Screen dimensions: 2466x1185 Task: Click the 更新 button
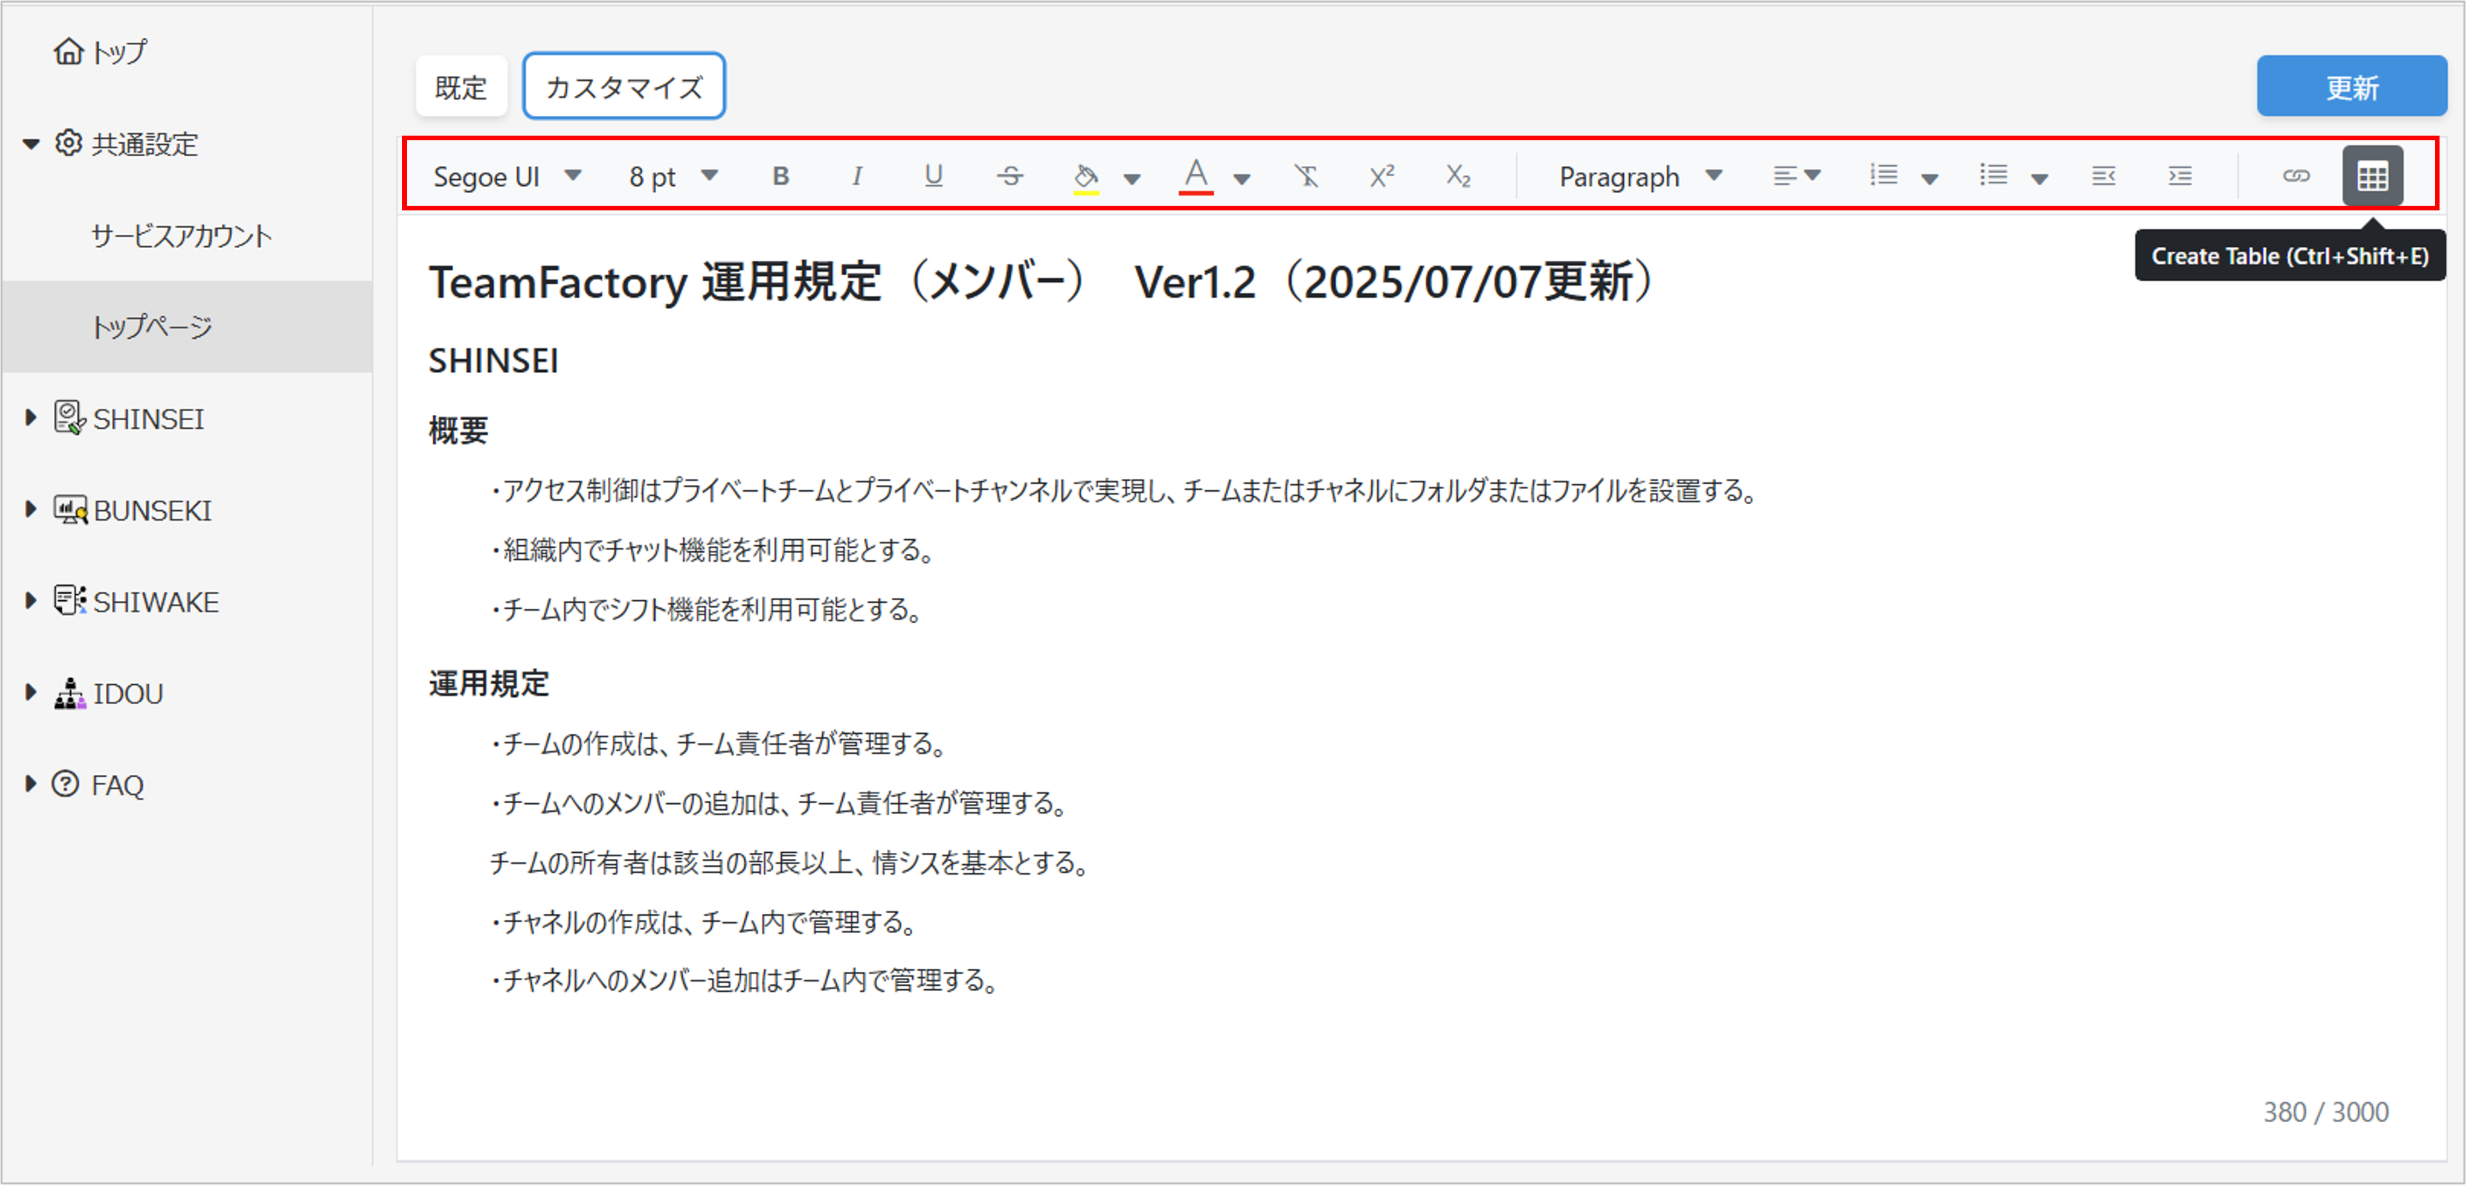pos(2351,87)
